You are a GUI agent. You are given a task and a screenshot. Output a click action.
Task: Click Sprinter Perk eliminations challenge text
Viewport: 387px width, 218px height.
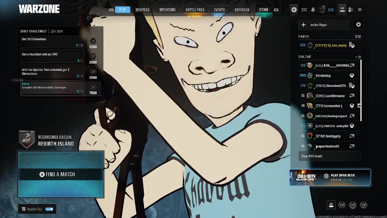[x=45, y=72]
